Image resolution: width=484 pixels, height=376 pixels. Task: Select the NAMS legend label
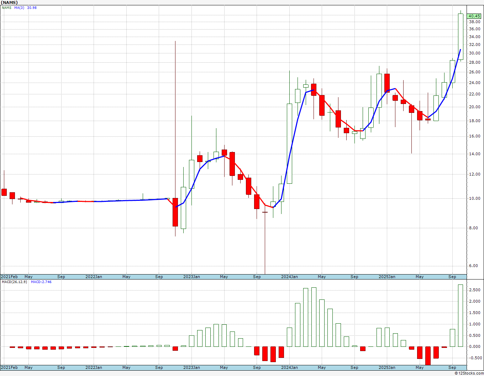pos(7,7)
